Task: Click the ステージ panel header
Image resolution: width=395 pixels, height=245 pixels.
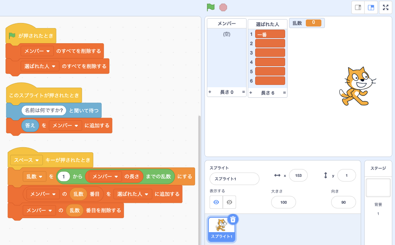Action: pyautogui.click(x=378, y=168)
